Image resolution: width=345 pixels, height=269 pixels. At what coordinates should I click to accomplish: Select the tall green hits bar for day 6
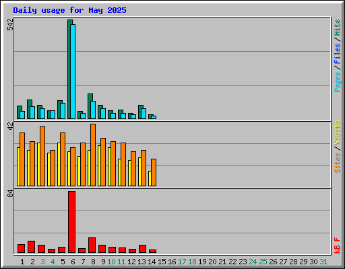pyautogui.click(x=69, y=69)
